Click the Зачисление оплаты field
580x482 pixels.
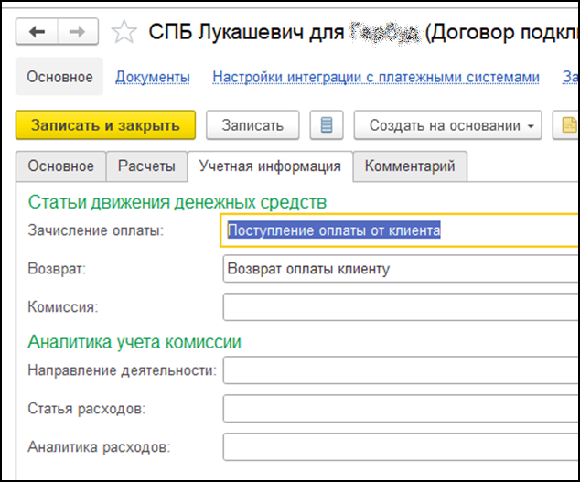point(400,230)
